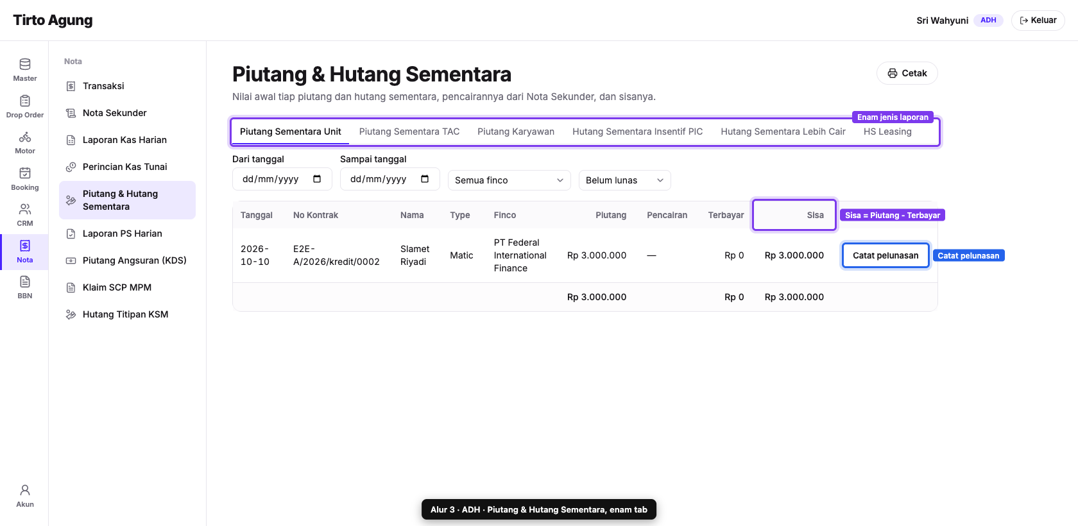The image size is (1078, 526).
Task: Select the Nota section icon
Action: click(x=25, y=246)
